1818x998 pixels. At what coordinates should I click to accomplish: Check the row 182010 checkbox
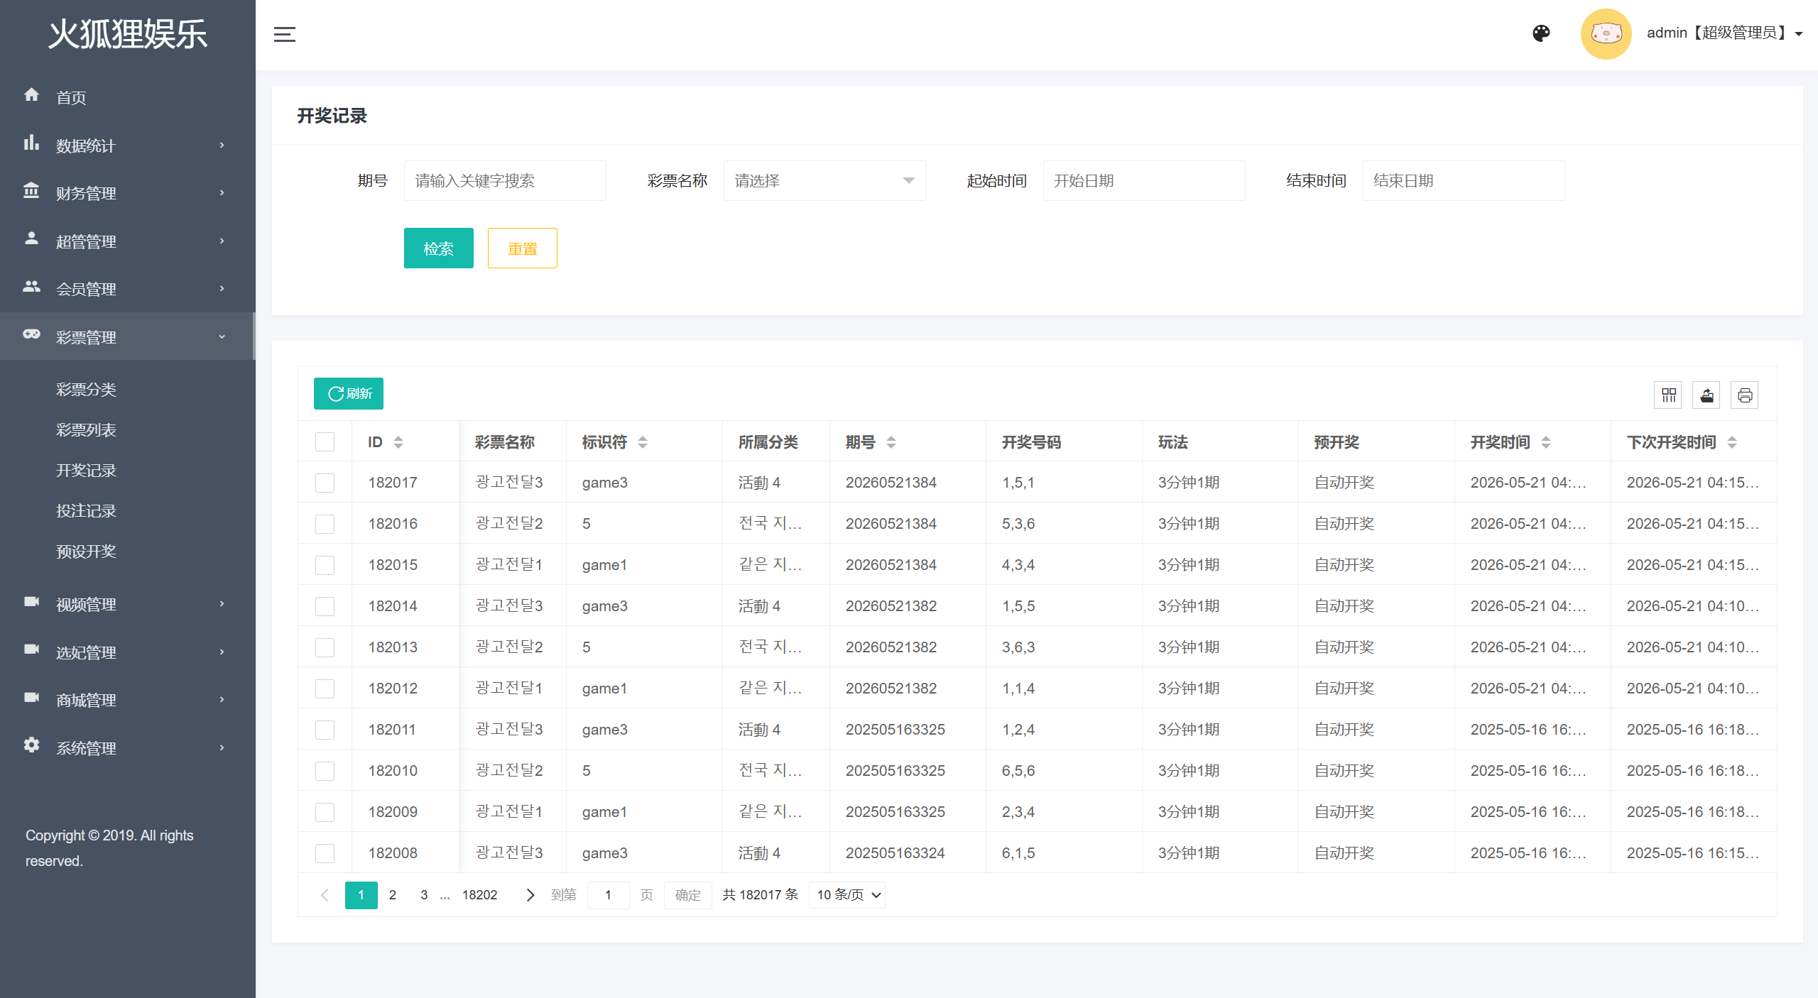point(325,772)
